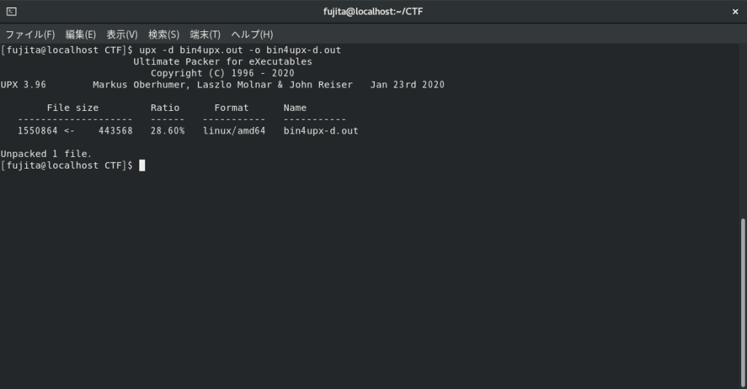Viewport: 747px width, 389px height.
Task: Click the "Unpacked 1 file." message
Action: click(47, 154)
